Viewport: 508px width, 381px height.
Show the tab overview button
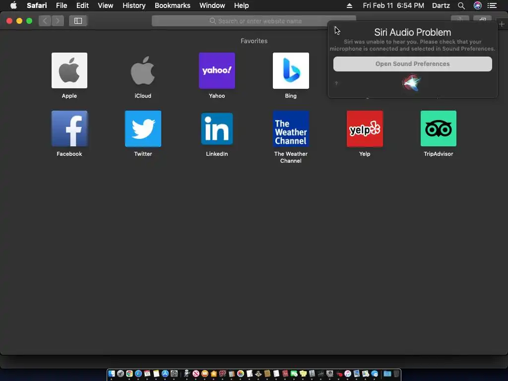482,20
